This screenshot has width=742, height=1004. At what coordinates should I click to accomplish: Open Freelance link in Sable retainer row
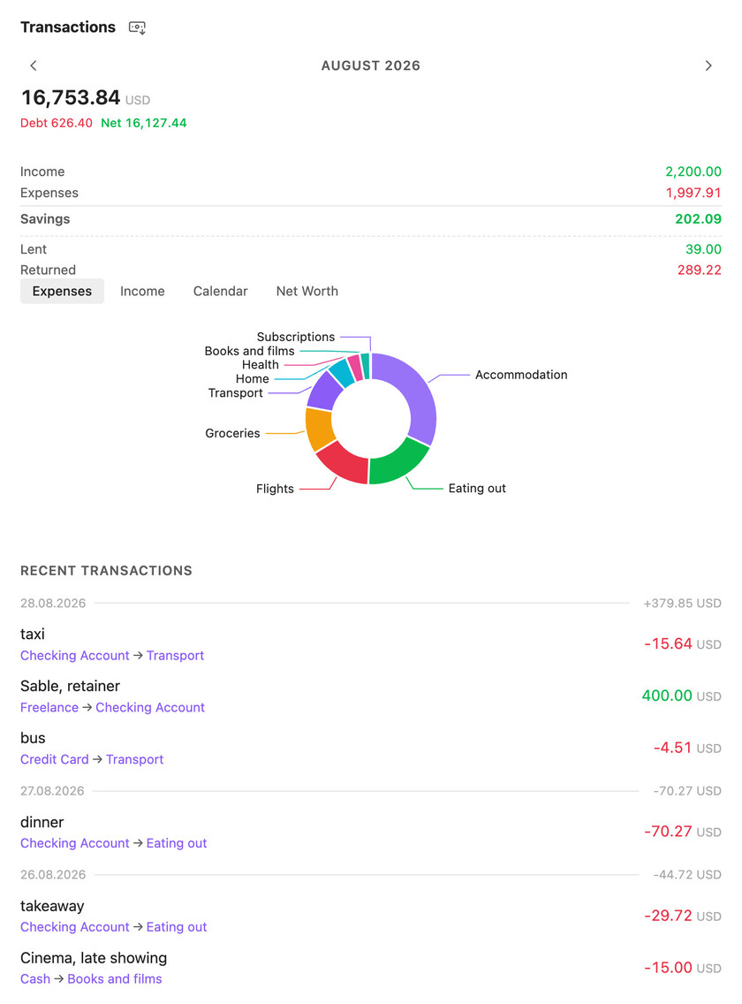point(49,708)
